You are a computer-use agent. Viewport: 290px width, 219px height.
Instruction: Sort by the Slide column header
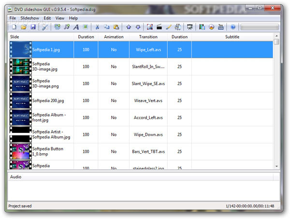coord(41,37)
